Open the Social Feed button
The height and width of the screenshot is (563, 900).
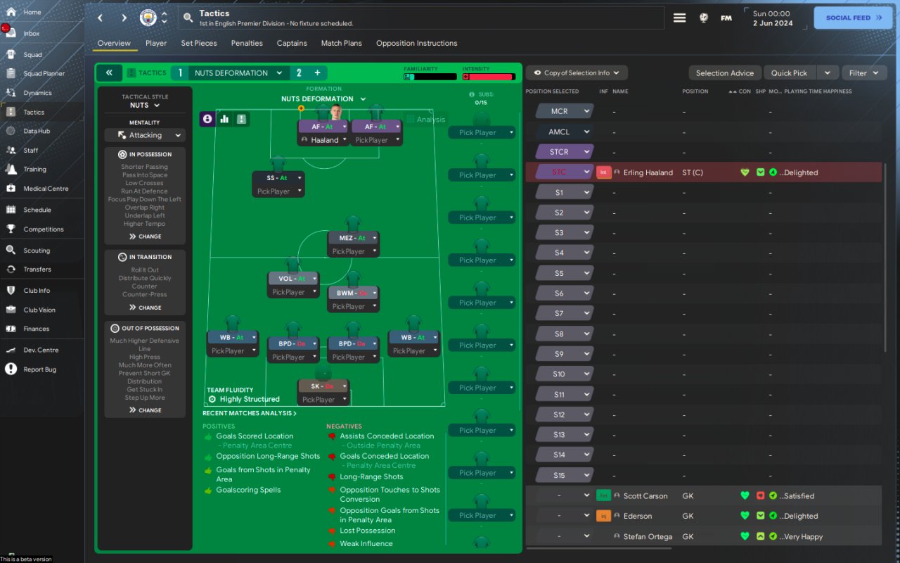pyautogui.click(x=853, y=18)
